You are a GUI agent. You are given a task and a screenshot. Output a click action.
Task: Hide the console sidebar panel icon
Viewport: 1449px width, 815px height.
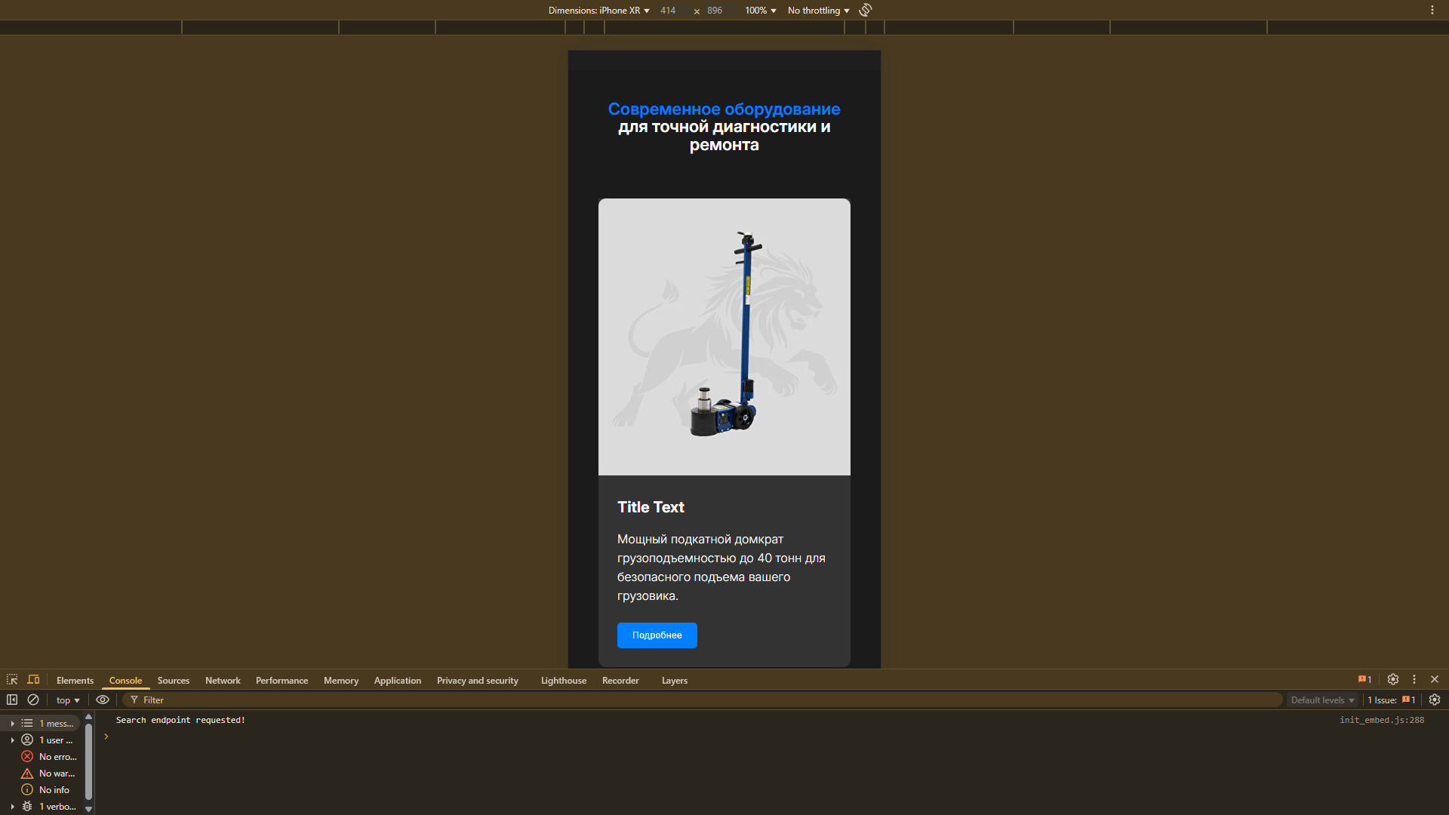pos(12,700)
